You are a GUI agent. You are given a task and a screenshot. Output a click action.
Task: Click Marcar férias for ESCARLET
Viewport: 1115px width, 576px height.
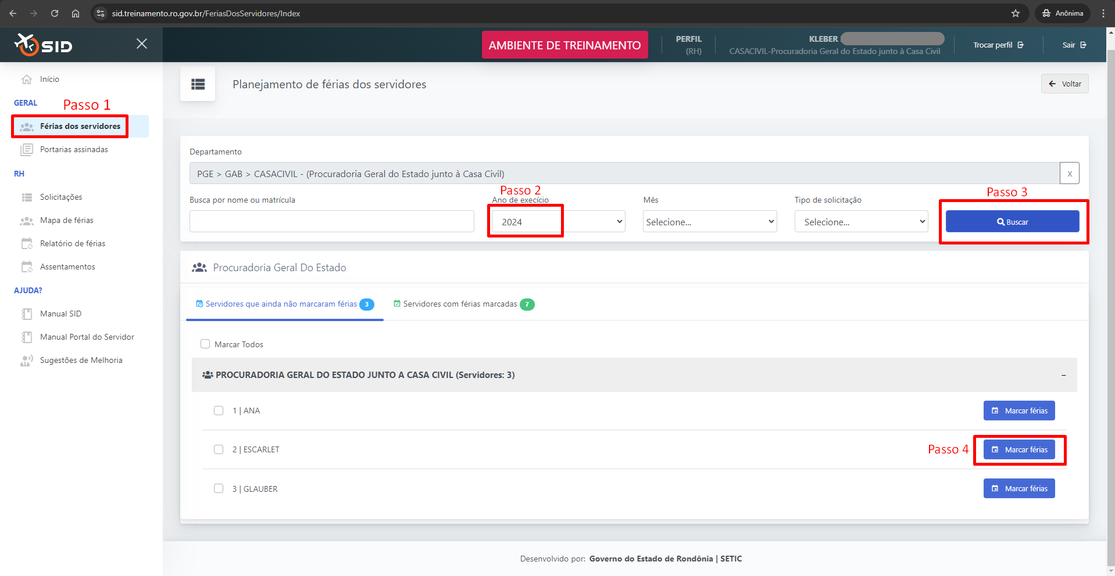(x=1018, y=449)
